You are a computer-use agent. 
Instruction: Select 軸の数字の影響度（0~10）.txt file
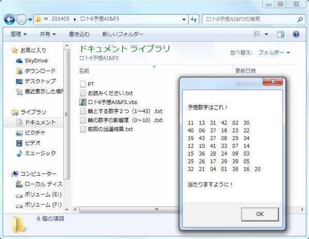[x=121, y=120]
